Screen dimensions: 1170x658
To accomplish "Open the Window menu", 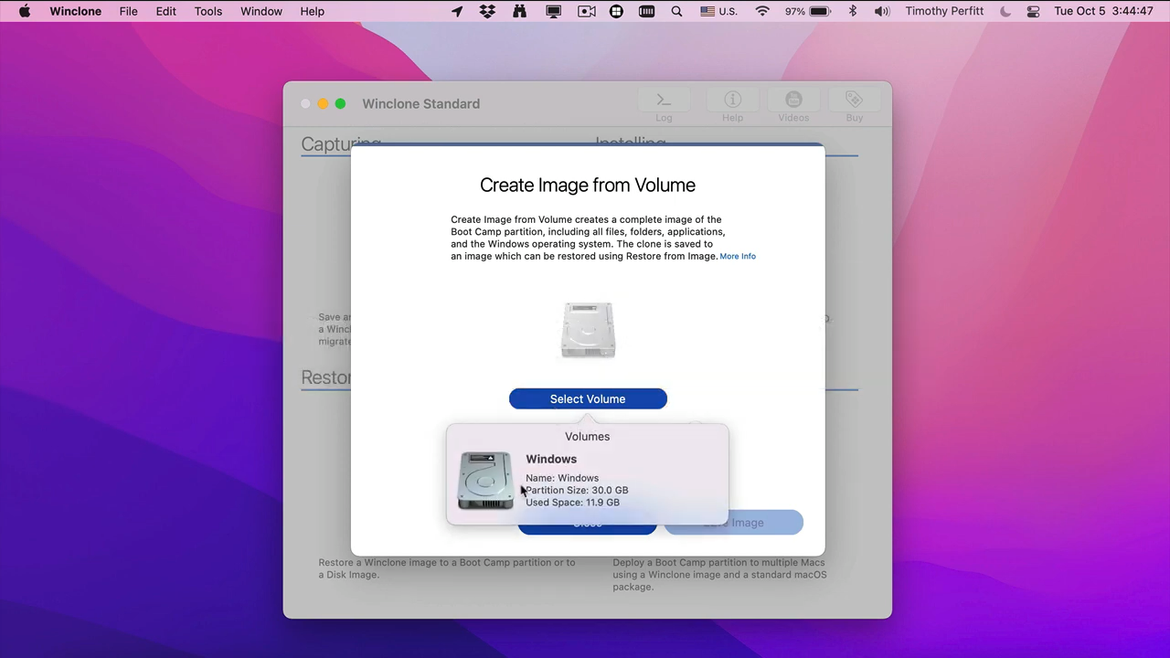I will click(261, 11).
